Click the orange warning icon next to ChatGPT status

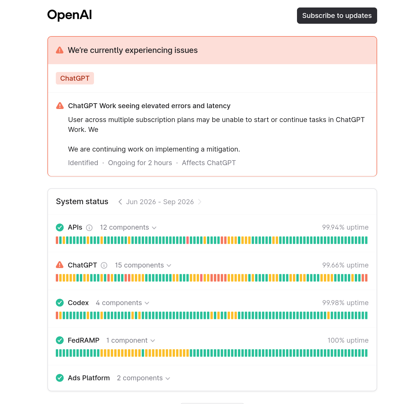tap(60, 265)
